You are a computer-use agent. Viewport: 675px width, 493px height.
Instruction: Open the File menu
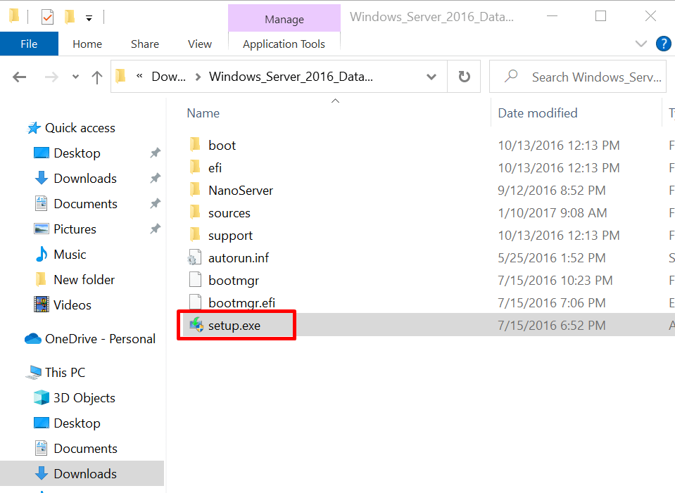click(29, 44)
